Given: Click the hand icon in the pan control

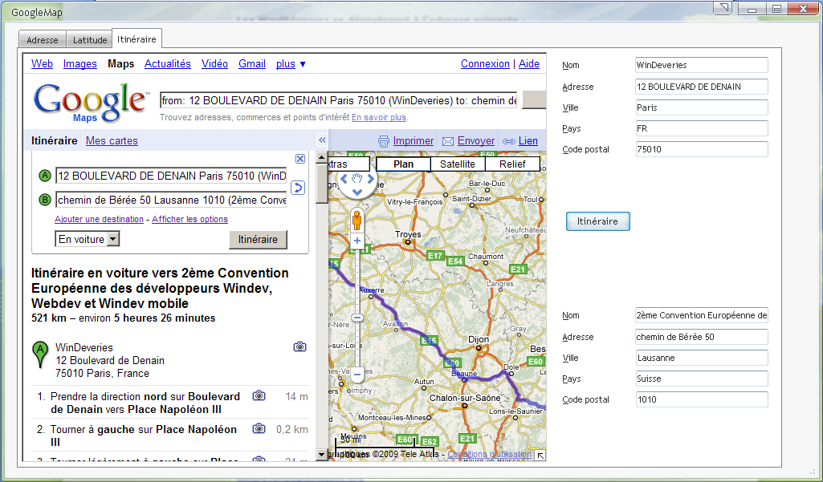Looking at the screenshot, I should (x=357, y=178).
